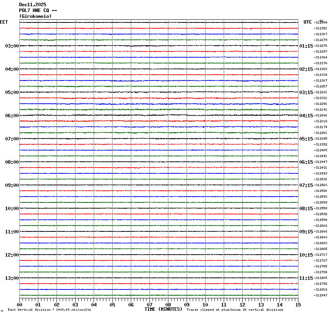Click the (Girokomeio) location name
The height and width of the screenshot is (315, 329).
click(35, 16)
